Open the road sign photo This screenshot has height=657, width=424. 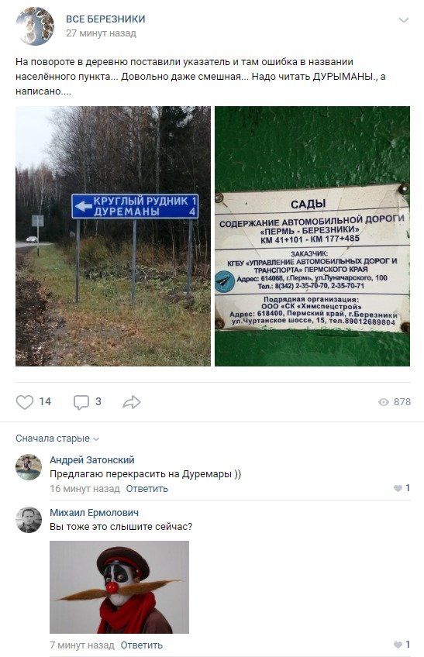(x=113, y=236)
